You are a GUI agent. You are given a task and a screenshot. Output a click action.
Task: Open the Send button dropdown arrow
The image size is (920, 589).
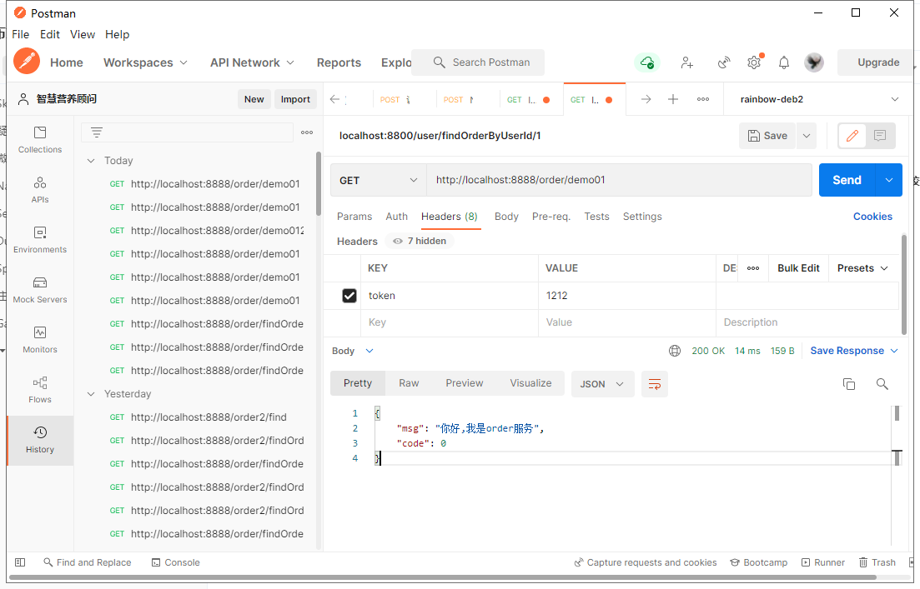tap(889, 180)
